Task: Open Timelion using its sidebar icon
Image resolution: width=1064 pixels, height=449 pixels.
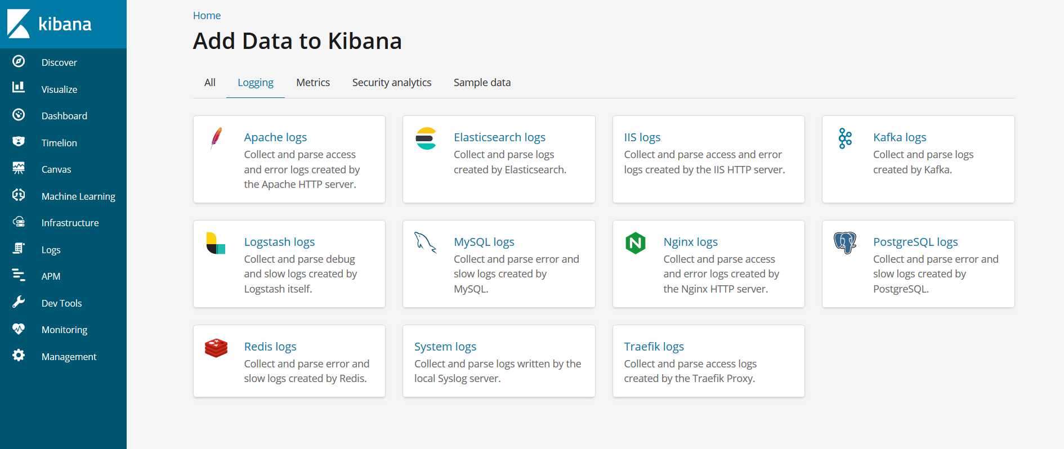Action: point(19,141)
